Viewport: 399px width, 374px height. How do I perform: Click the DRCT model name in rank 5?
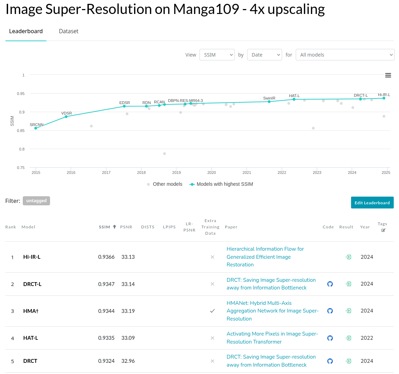click(x=30, y=361)
